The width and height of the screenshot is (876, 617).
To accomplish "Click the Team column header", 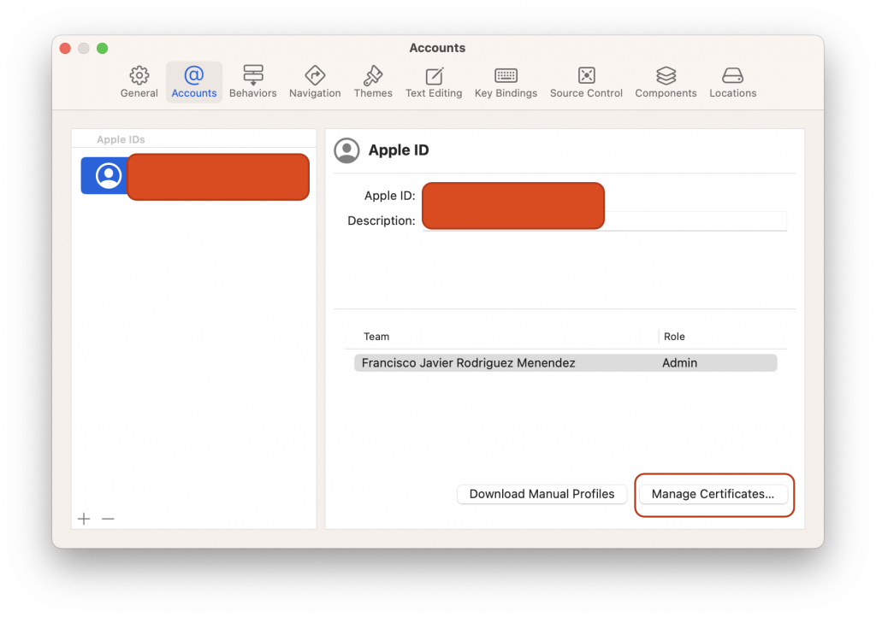I will [376, 337].
